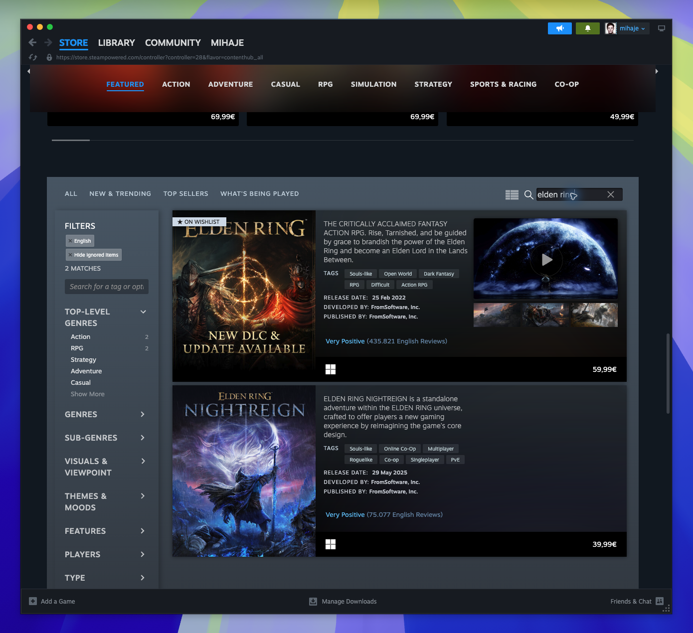Expand the Themes & Moods section
The image size is (693, 633).
(143, 496)
